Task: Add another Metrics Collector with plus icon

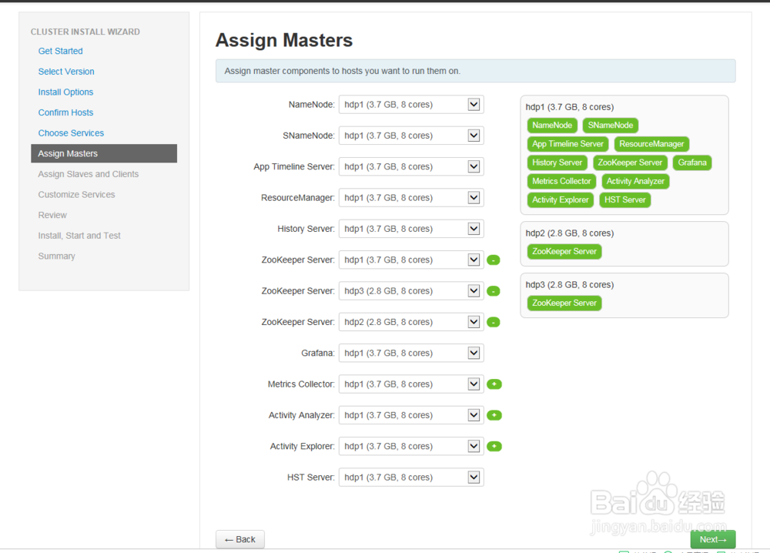Action: [494, 384]
